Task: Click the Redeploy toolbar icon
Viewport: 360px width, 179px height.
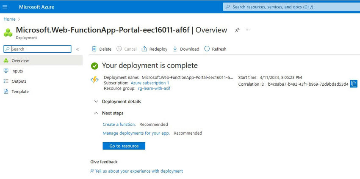Action: 144,49
